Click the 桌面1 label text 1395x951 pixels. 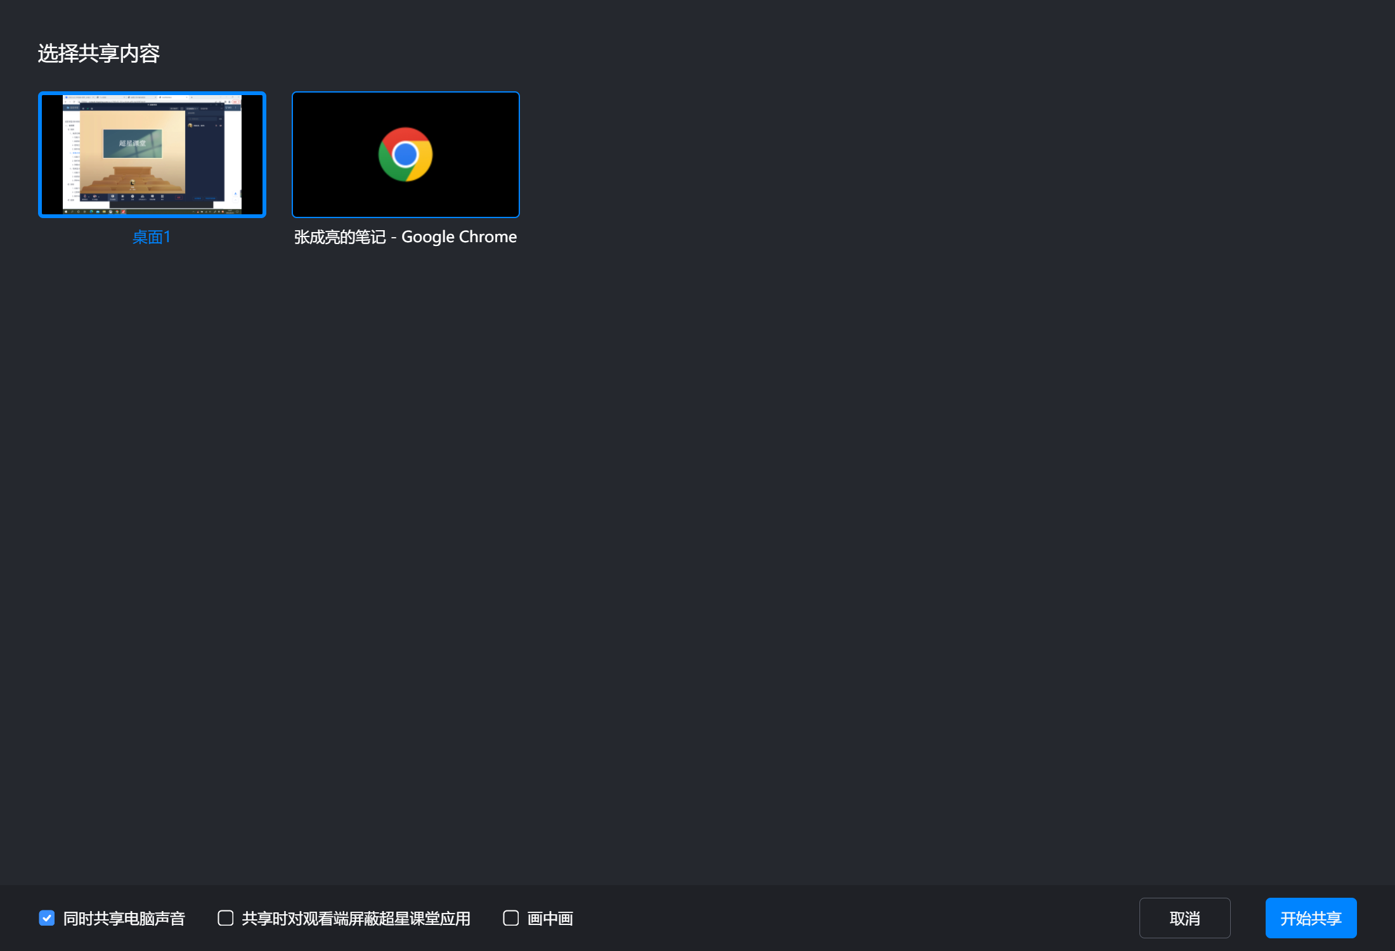(152, 237)
